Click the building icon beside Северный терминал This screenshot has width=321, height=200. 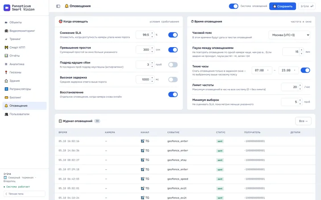click(x=5, y=177)
